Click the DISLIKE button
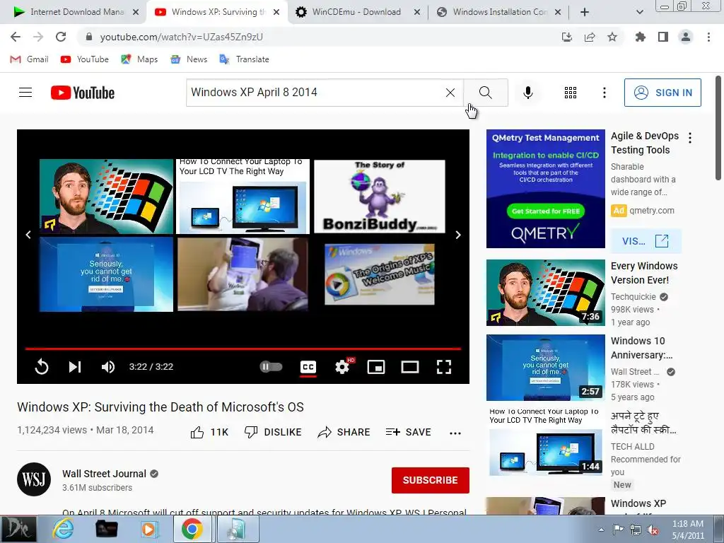 click(273, 432)
